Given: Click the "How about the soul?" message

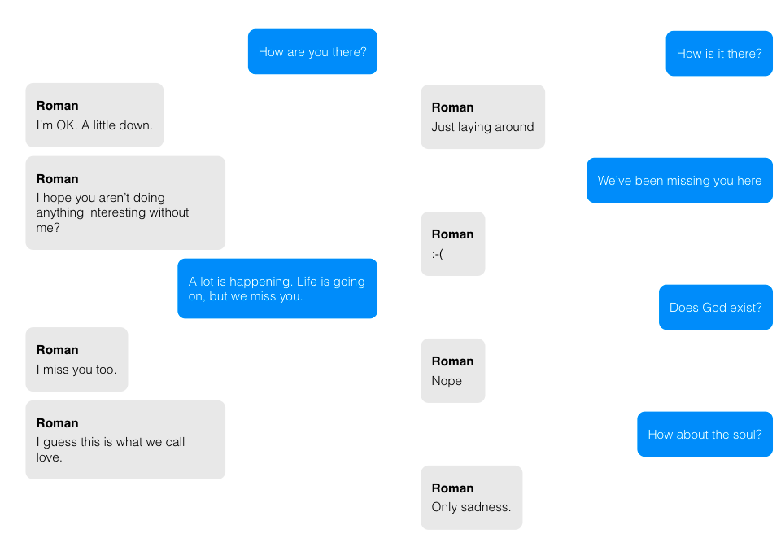Looking at the screenshot, I should [705, 435].
